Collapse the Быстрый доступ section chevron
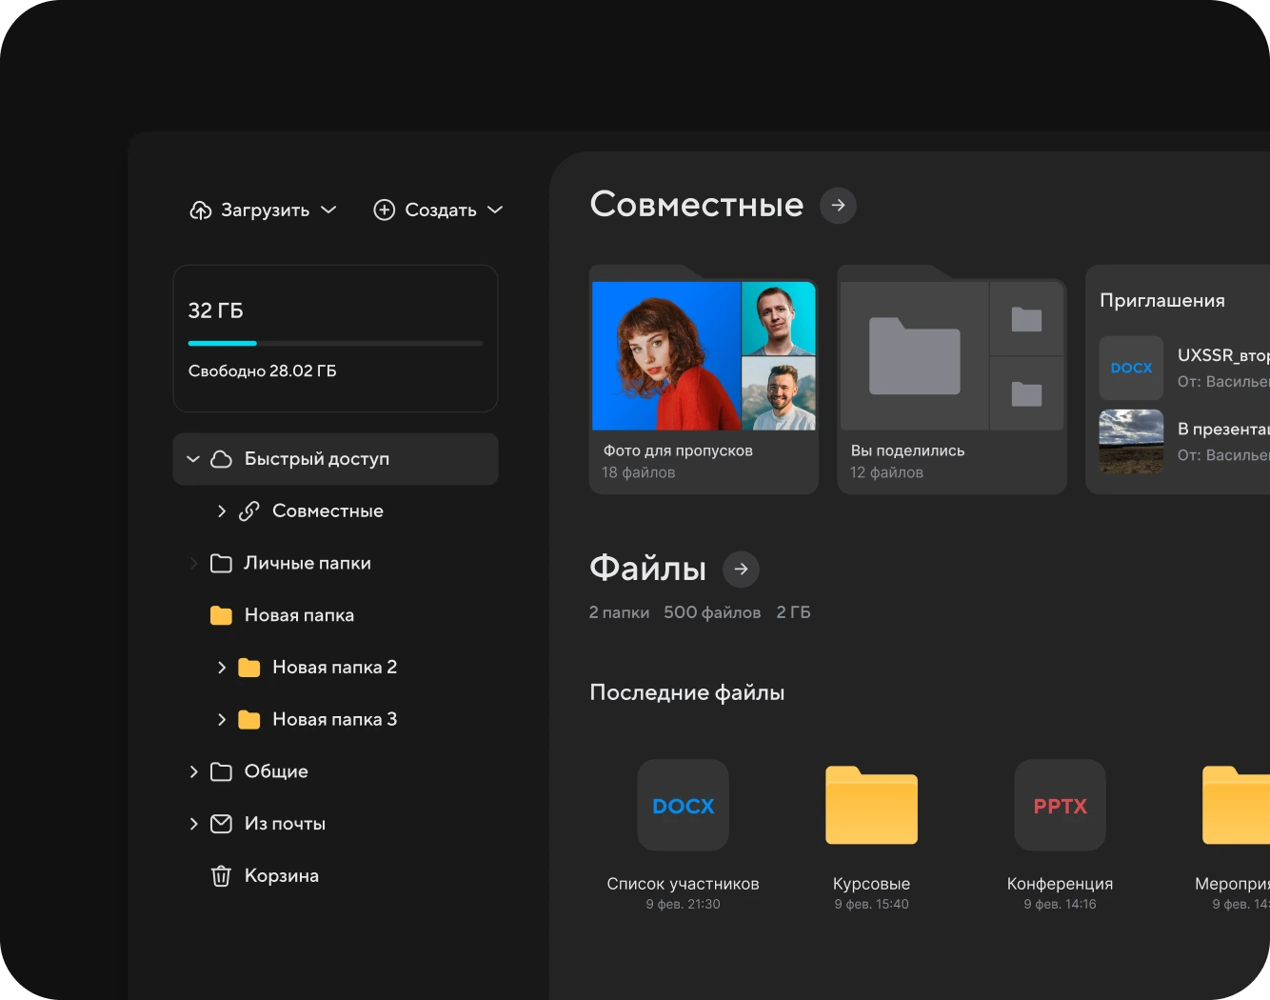1270x1000 pixels. 193,458
